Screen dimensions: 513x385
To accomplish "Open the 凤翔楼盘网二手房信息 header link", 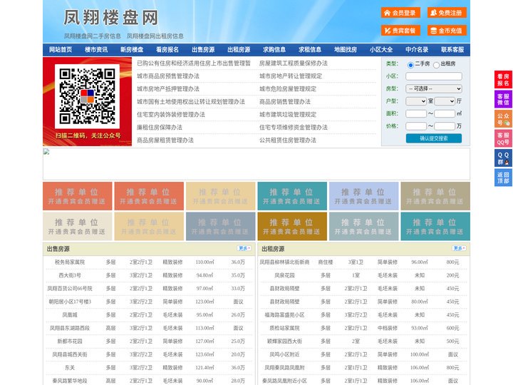I will click(92, 36).
